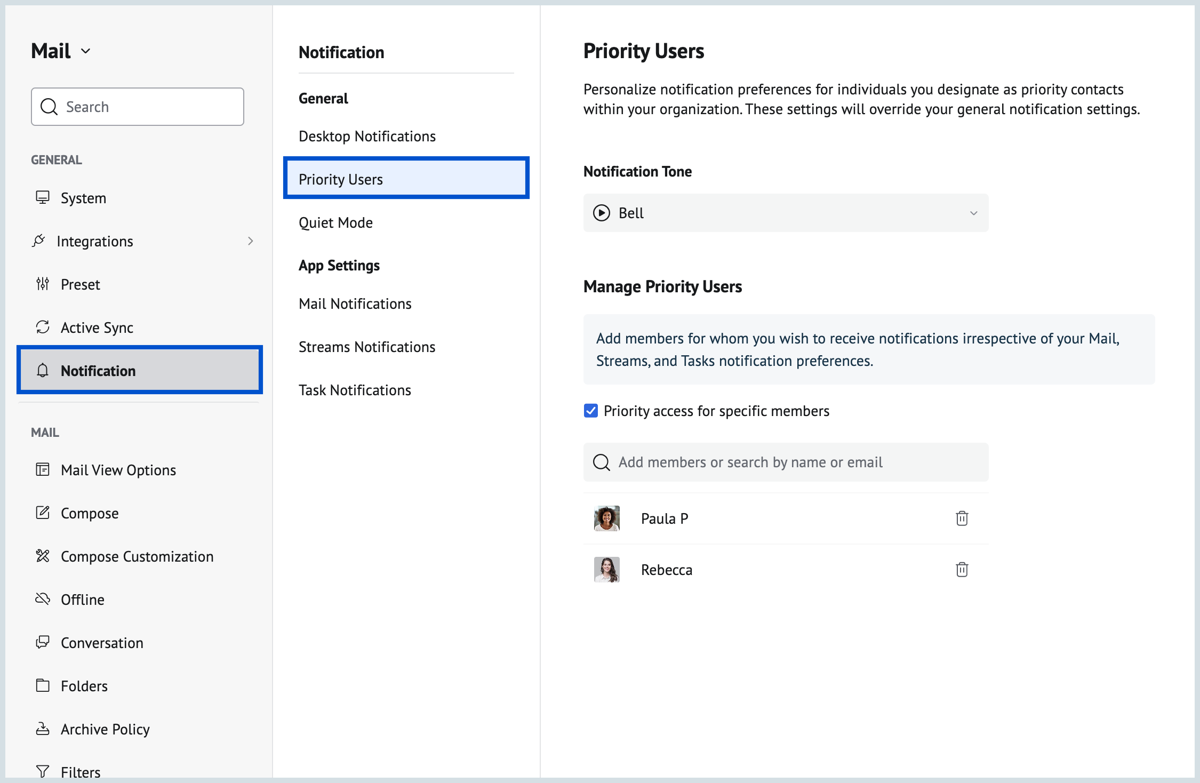
Task: Click the Preset sliders icon
Action: (43, 284)
